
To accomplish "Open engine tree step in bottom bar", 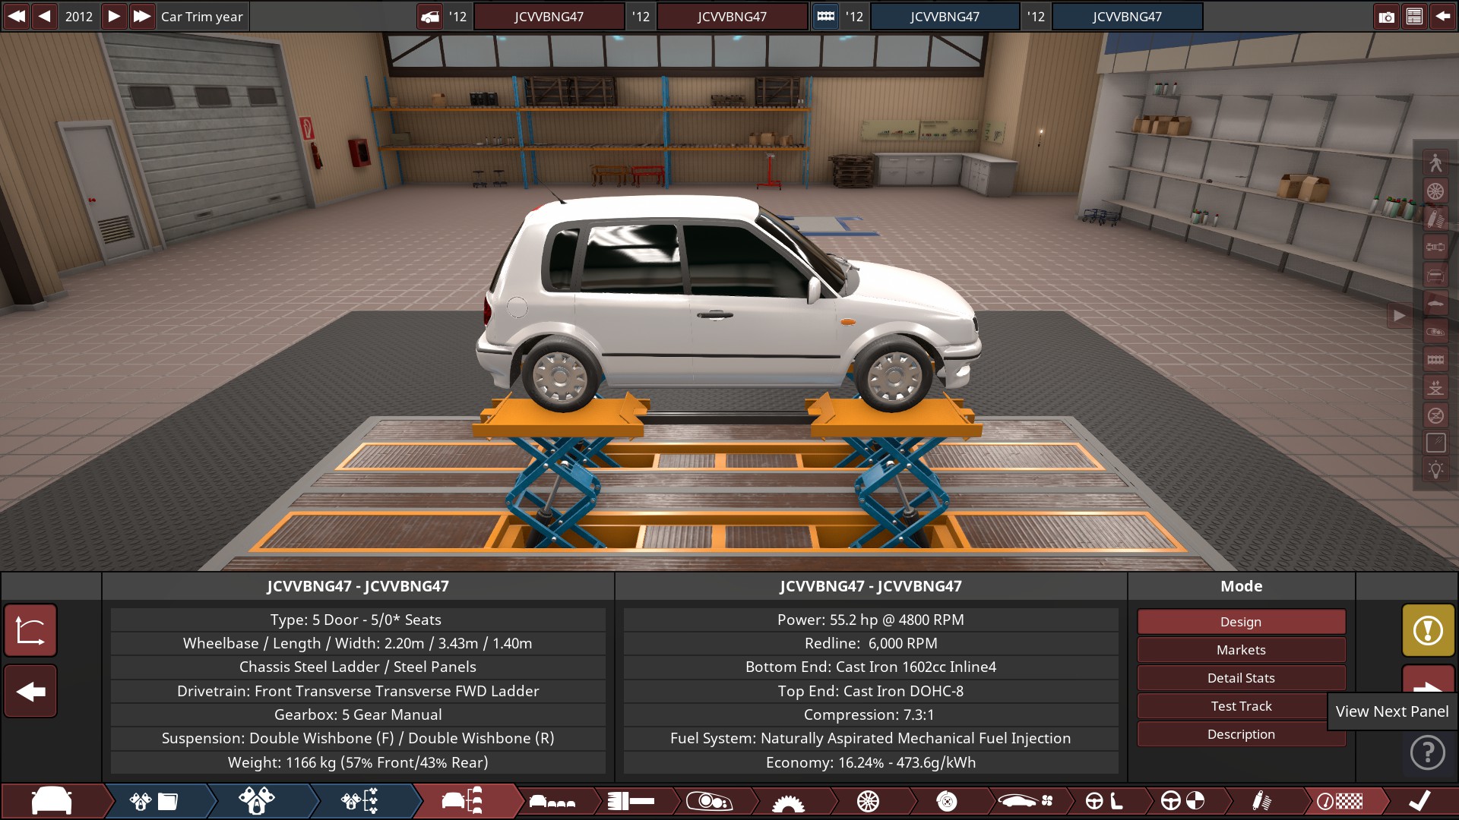I will [359, 801].
